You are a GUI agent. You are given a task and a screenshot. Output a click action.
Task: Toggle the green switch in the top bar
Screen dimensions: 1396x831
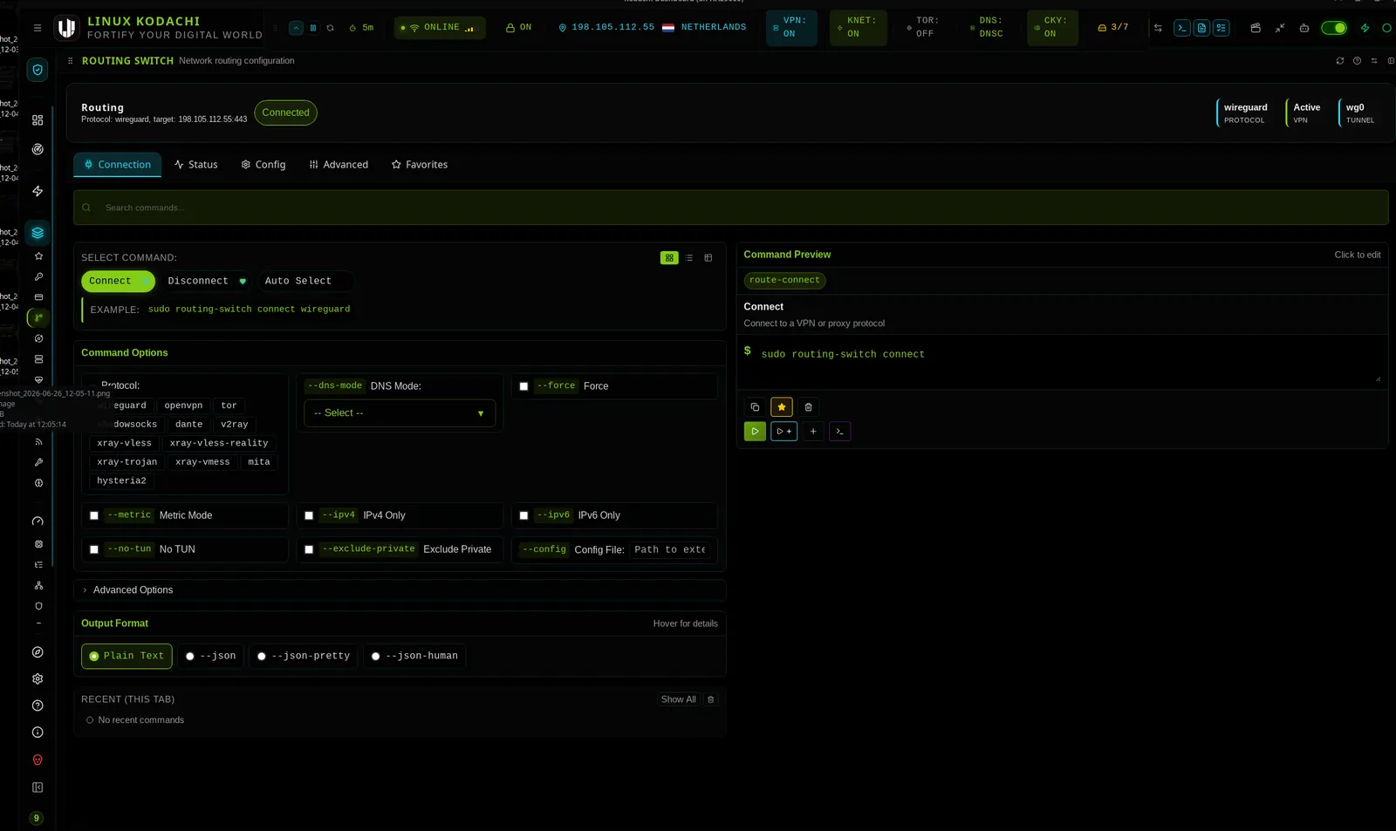[x=1333, y=28]
